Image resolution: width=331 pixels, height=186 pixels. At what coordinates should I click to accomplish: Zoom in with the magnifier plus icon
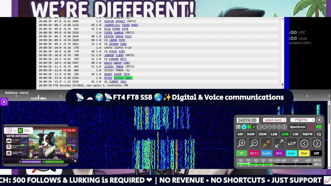click(x=242, y=143)
